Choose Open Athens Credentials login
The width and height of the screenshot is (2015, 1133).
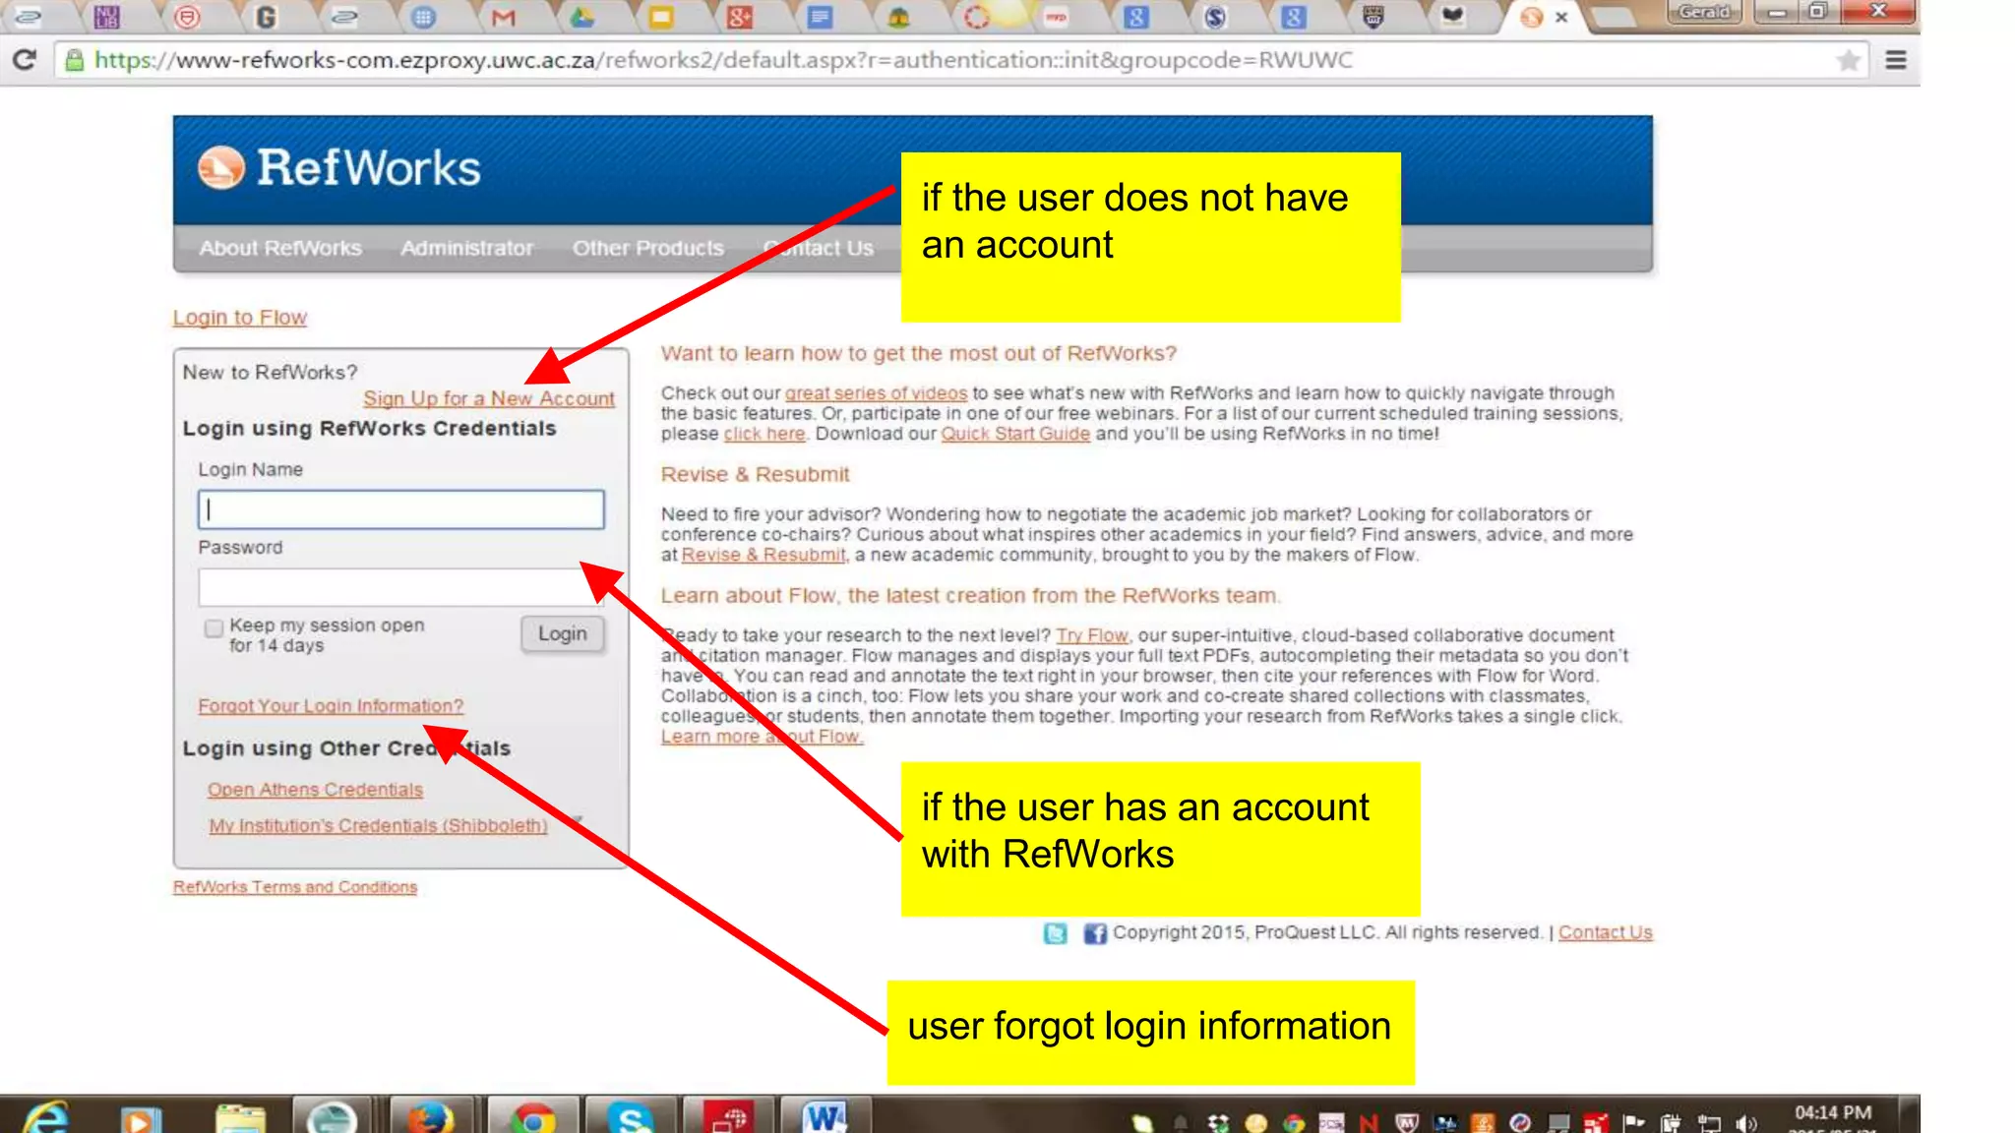pyautogui.click(x=315, y=790)
